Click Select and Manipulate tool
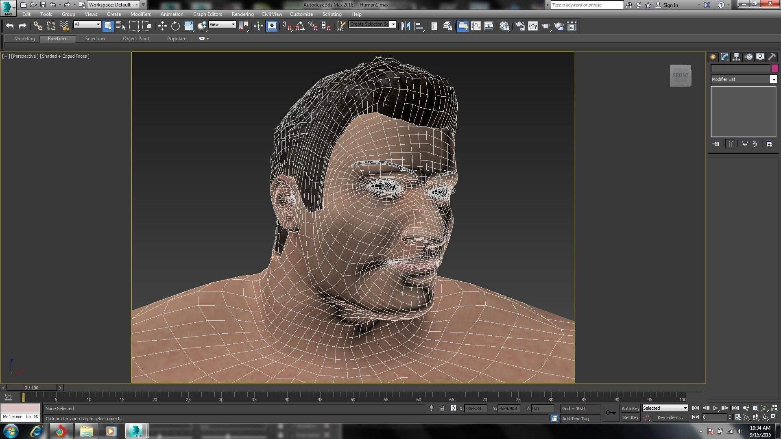The height and width of the screenshot is (439, 781). tap(258, 26)
